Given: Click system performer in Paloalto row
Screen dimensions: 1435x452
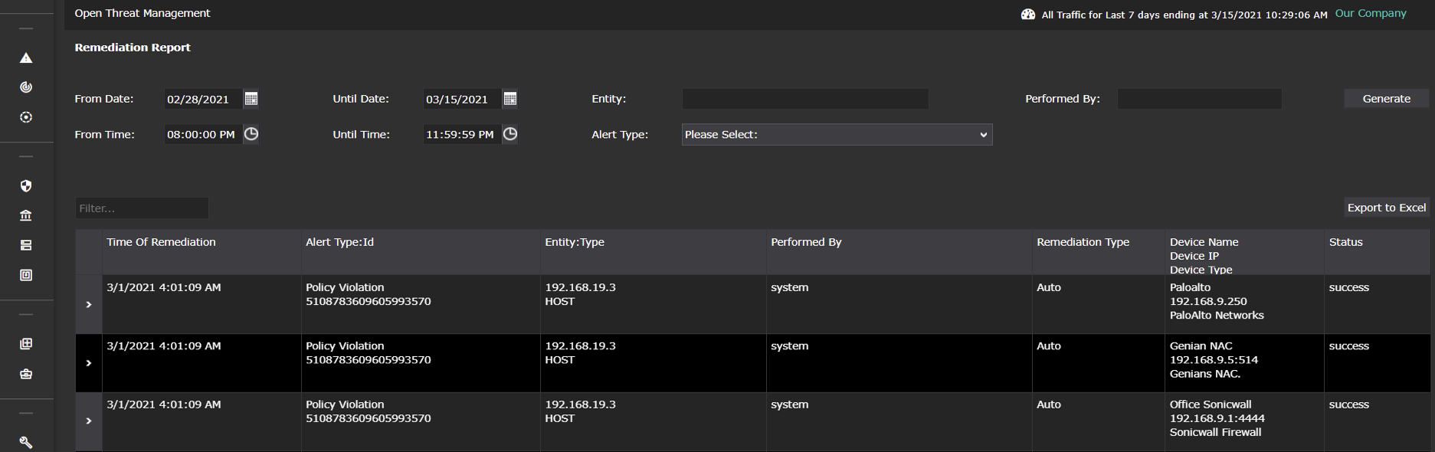Looking at the screenshot, I should pos(789,287).
